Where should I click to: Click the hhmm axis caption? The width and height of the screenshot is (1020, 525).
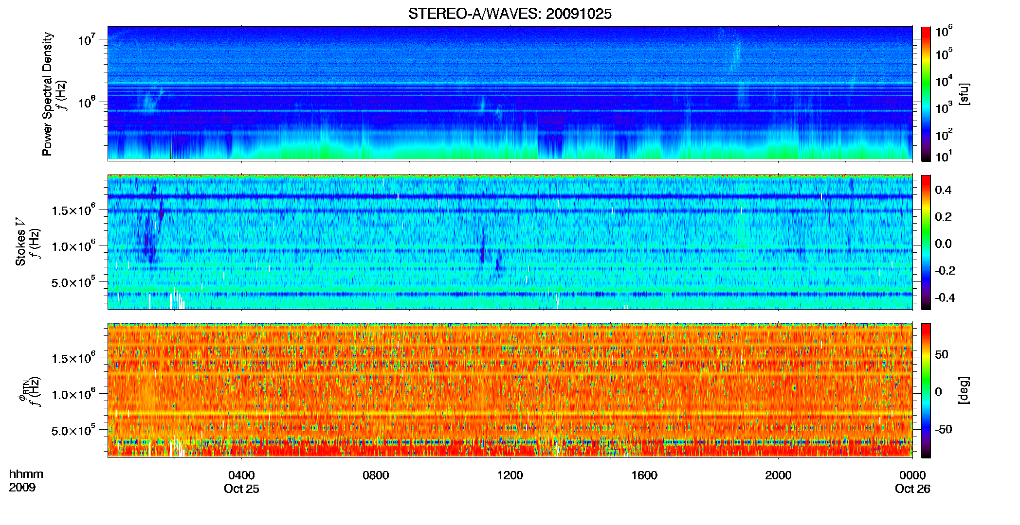pyautogui.click(x=26, y=474)
